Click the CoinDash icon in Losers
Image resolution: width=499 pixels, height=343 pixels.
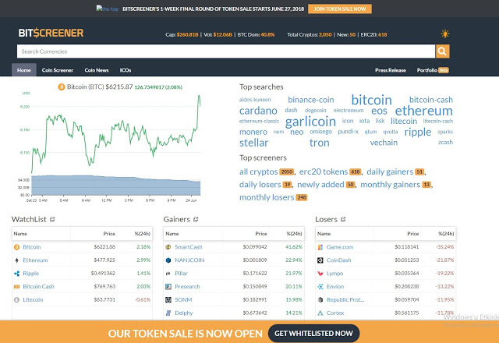[320, 260]
